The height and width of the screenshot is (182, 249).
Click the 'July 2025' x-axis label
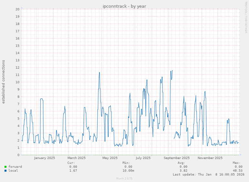click(143, 158)
